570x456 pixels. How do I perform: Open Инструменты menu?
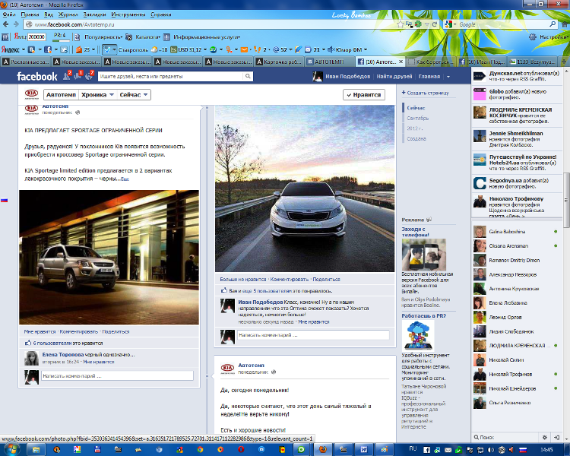click(128, 14)
